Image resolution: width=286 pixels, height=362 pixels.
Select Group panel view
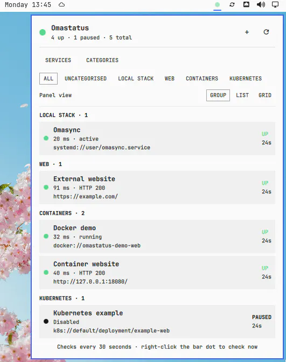point(218,95)
